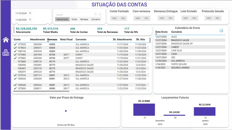Sort table by Dt. Atendimento column header

[123, 39]
